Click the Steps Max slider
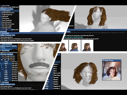 tap(6, 67)
